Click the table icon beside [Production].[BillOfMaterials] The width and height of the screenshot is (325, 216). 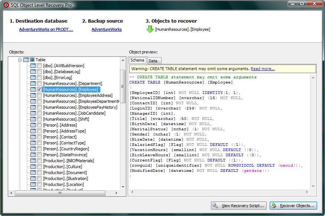click(33, 161)
